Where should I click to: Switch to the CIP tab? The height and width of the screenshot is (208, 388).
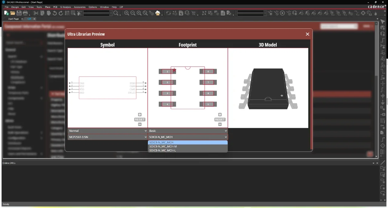(x=29, y=19)
